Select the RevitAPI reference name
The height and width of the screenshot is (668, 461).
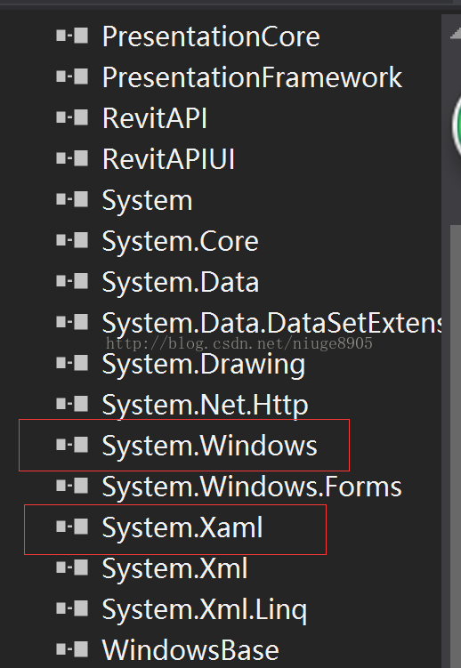[155, 118]
